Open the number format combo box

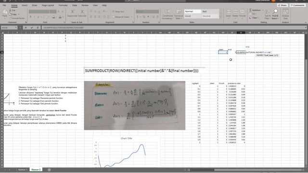[147, 12]
